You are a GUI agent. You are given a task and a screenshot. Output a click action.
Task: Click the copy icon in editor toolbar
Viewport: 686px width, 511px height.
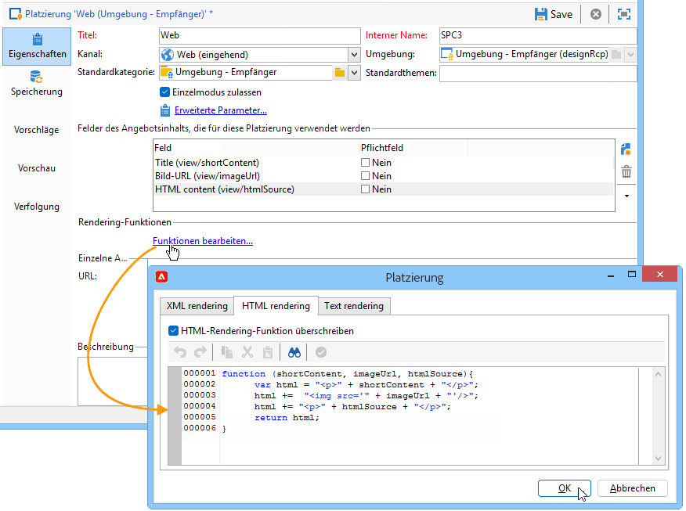[226, 352]
